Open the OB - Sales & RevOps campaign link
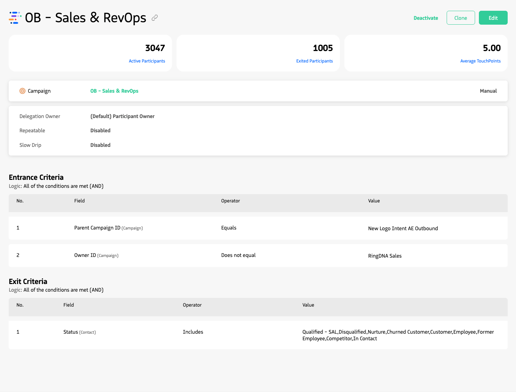 [114, 91]
